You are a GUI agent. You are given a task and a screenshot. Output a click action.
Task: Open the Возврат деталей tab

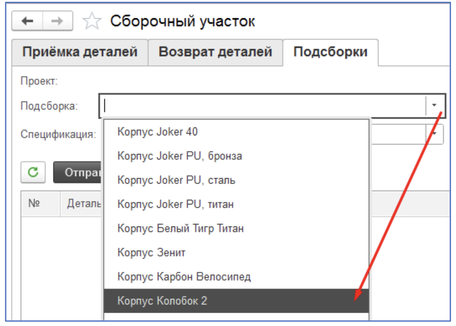click(x=215, y=52)
